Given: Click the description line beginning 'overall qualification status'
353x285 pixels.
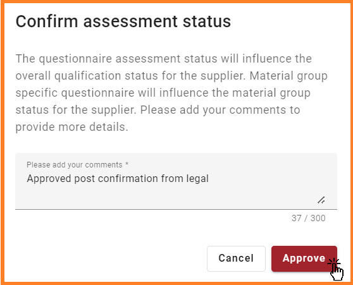Looking at the screenshot, I should click(x=171, y=76).
